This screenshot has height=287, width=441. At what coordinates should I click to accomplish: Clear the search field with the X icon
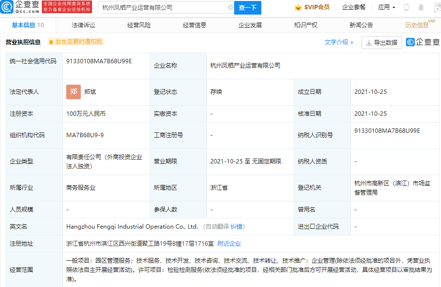coord(230,8)
